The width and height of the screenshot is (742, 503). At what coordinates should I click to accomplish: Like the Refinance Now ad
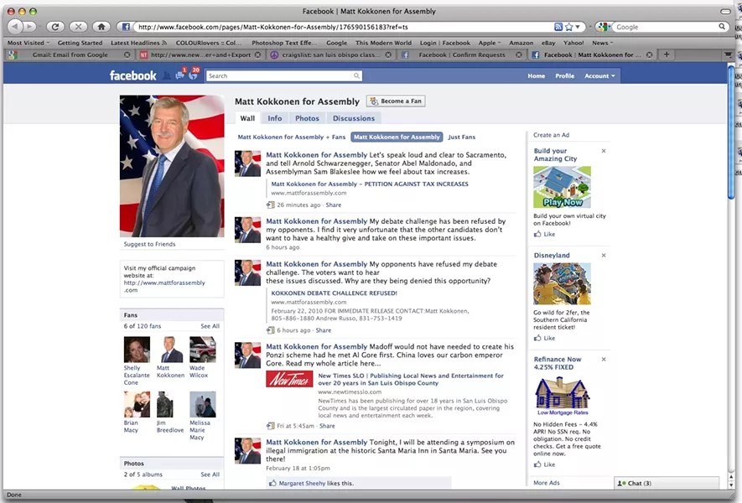(x=545, y=464)
